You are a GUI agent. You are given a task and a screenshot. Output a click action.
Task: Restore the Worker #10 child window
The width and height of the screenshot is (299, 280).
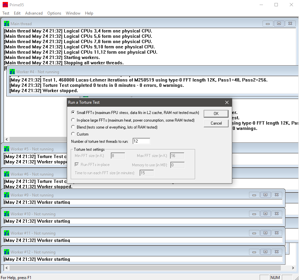[265, 214]
